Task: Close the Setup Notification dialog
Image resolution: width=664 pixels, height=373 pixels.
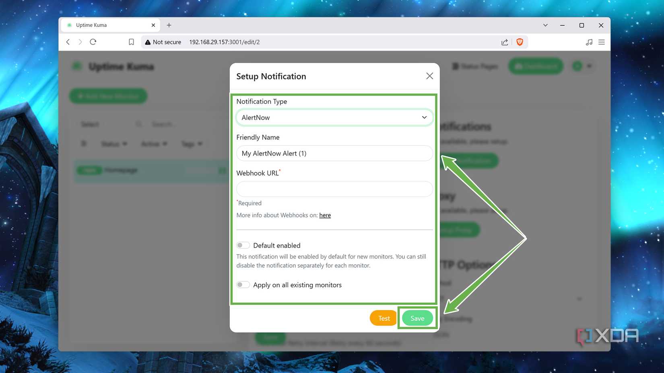Action: (x=429, y=76)
